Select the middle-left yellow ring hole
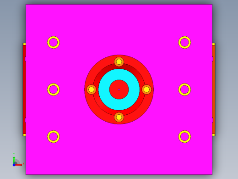 54,89
